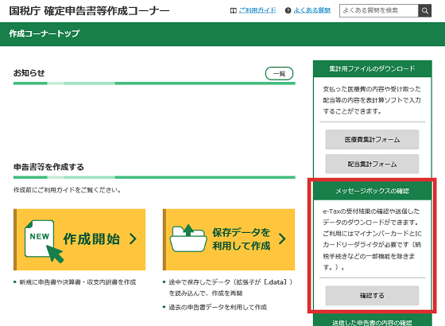Click the メッセージボックスの確認 panel header

pyautogui.click(x=373, y=191)
